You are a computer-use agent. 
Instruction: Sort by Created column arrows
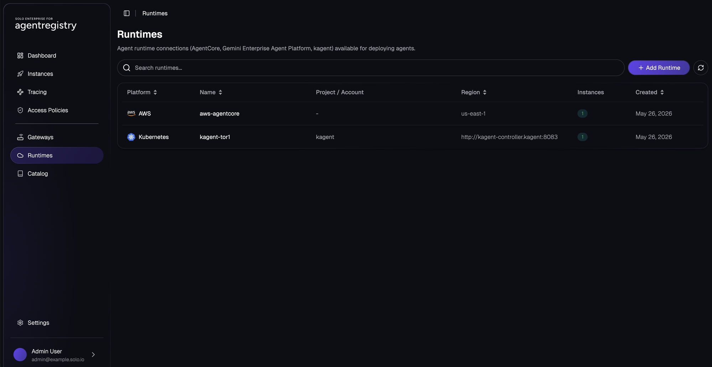tap(662, 92)
